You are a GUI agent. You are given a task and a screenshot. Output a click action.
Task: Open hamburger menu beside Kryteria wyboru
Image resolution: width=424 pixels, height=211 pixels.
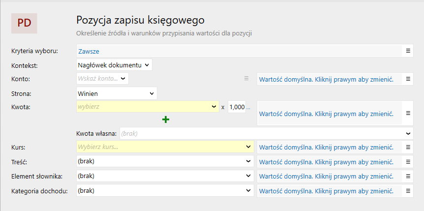coord(407,50)
